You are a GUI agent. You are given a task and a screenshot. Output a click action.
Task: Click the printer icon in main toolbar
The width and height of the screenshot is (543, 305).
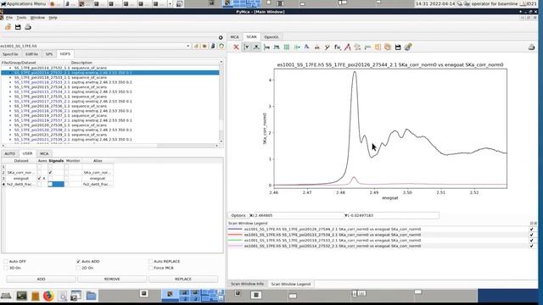(x=28, y=27)
